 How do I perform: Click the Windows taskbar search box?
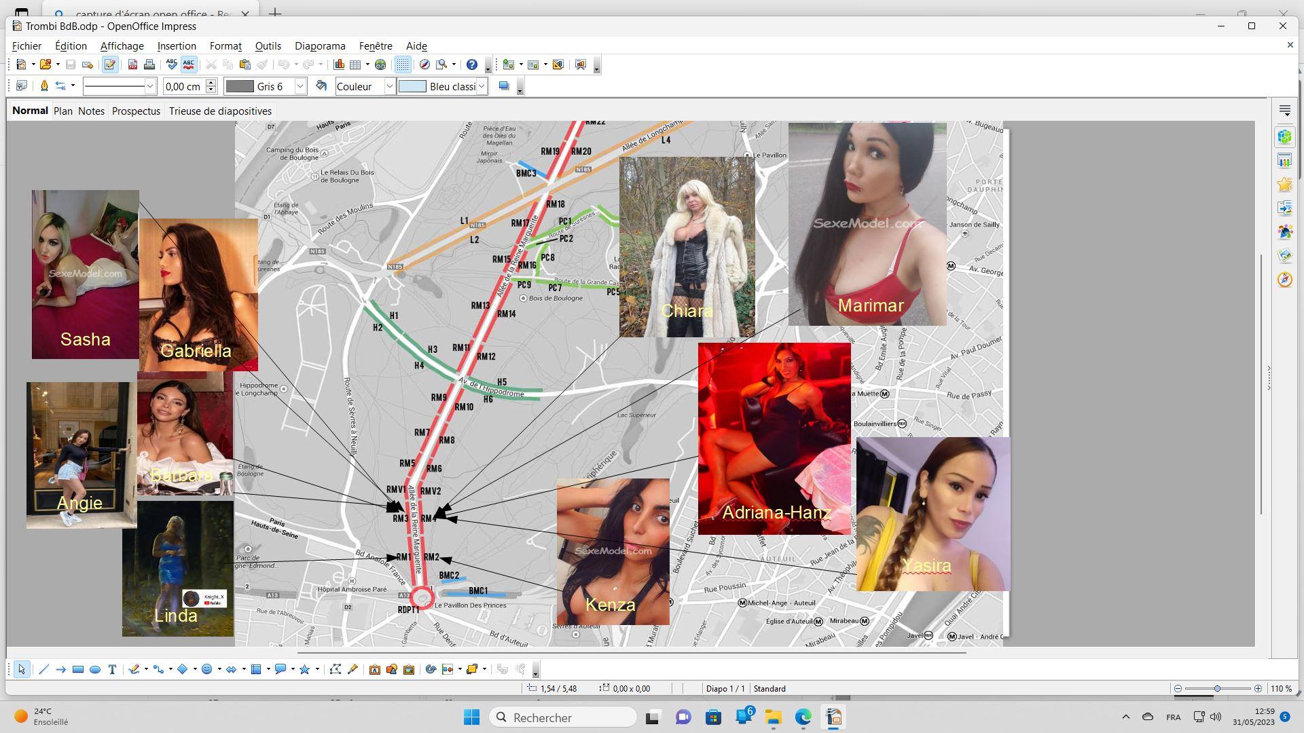pos(563,717)
